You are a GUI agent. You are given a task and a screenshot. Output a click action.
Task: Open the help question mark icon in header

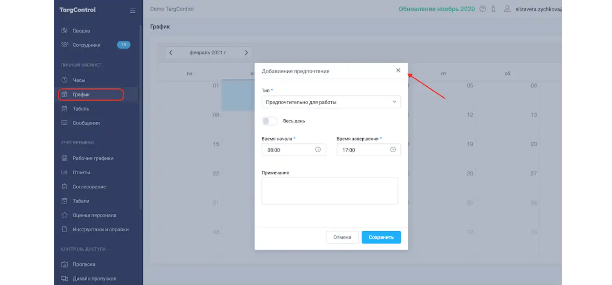point(482,9)
